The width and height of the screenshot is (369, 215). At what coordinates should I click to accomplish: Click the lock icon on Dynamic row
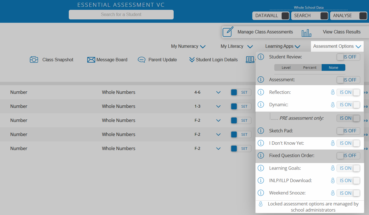pos(333,105)
